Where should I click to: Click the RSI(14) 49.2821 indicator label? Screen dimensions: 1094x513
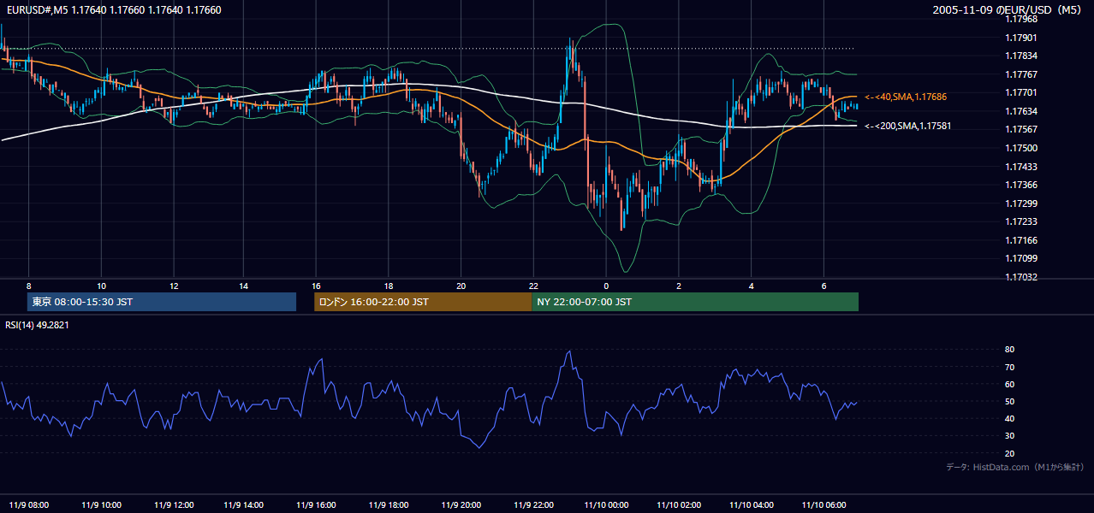[x=37, y=325]
